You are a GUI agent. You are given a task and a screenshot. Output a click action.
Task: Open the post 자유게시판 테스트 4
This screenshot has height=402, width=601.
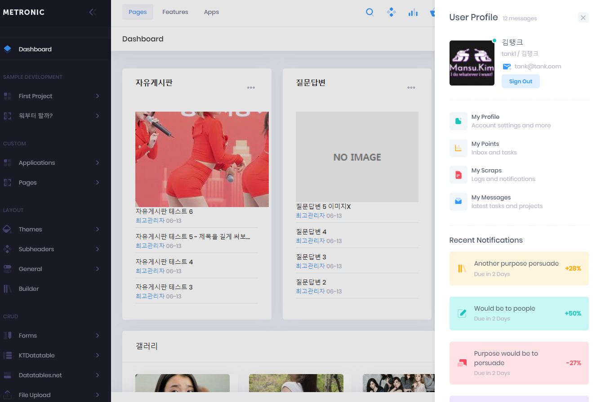tap(164, 262)
